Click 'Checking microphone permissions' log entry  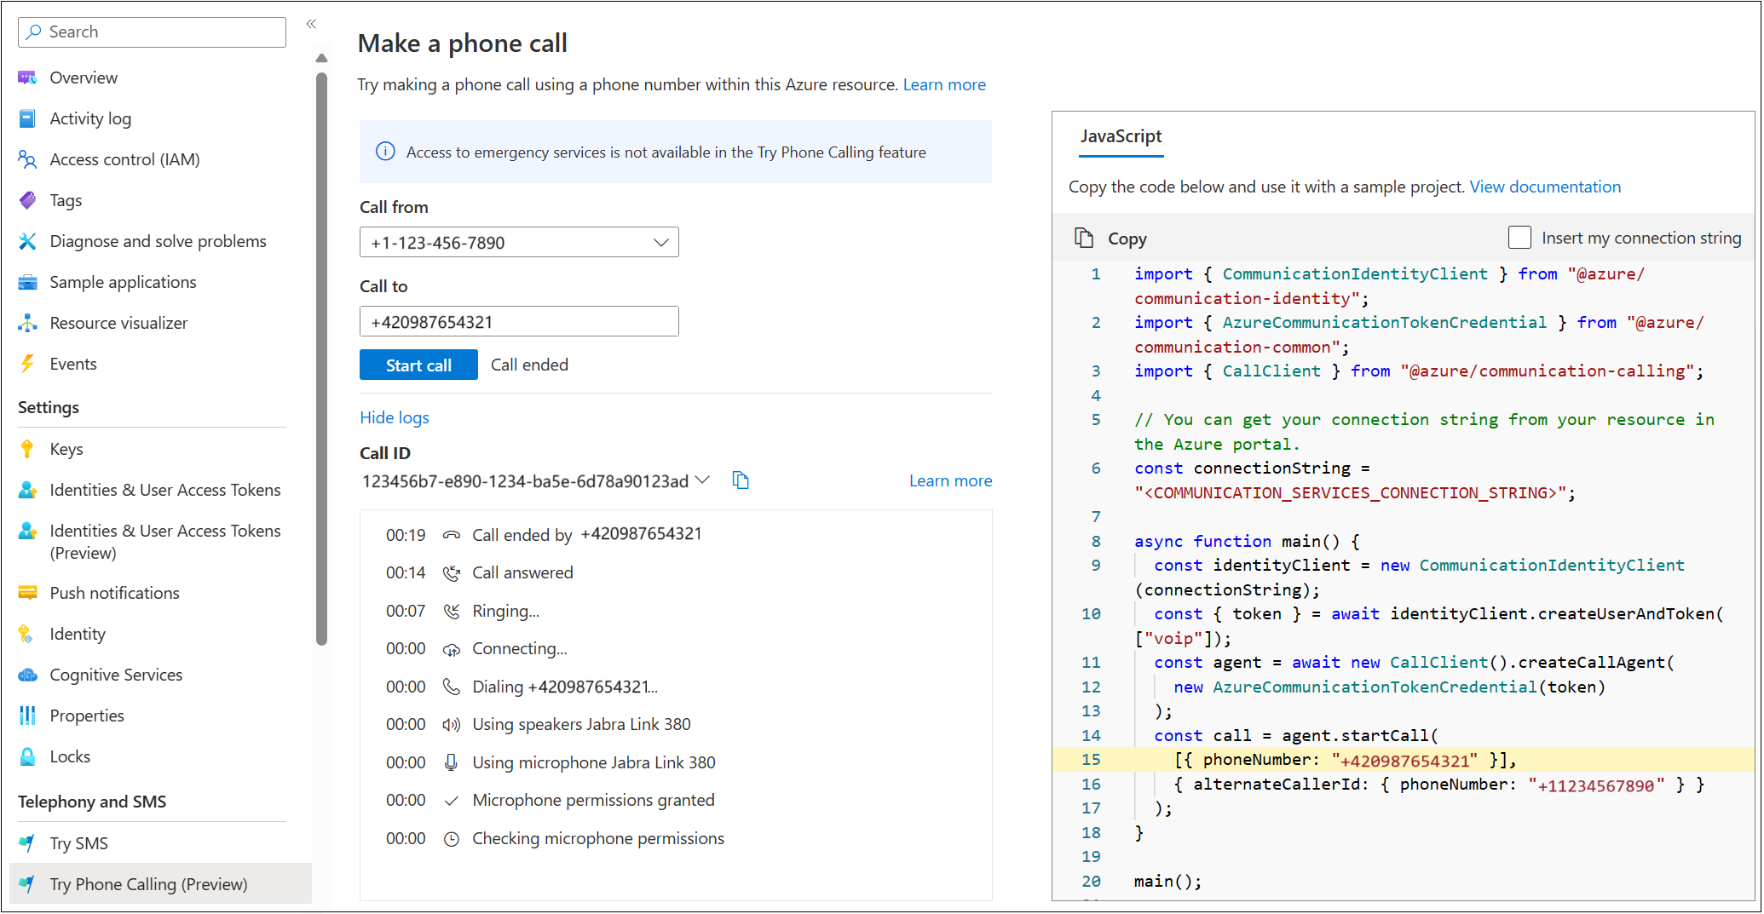[x=598, y=838]
